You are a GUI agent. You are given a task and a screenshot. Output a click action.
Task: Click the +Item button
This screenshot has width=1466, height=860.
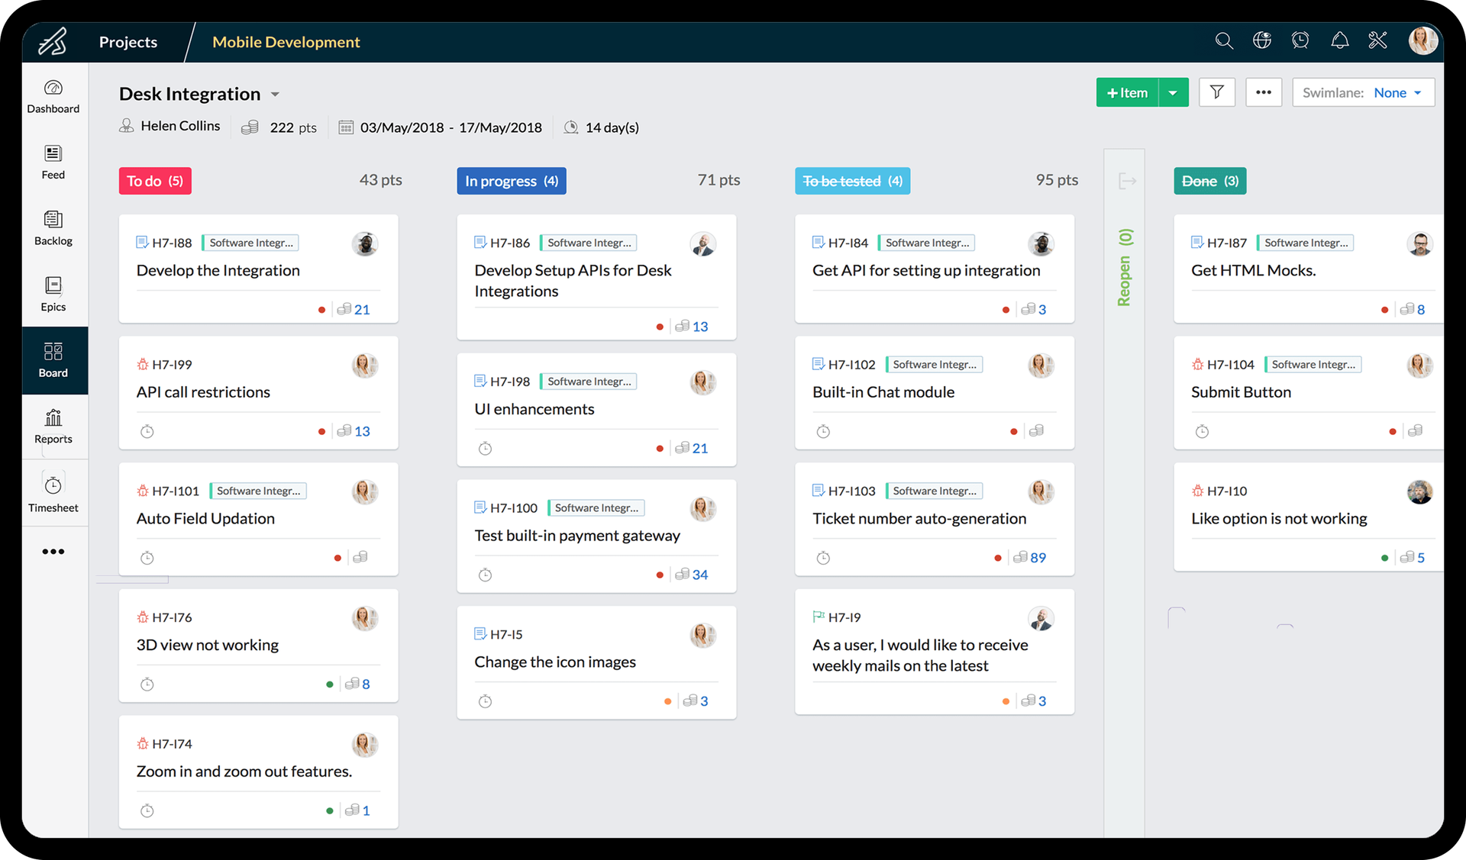(x=1127, y=93)
